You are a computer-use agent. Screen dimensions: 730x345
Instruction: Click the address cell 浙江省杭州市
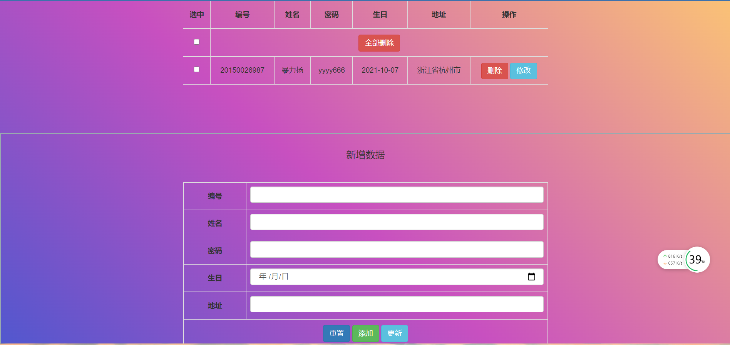coord(439,70)
